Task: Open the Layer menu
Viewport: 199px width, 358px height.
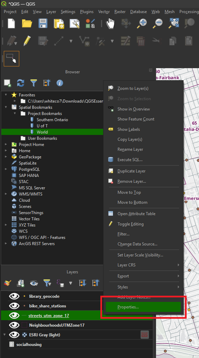Action: (x=51, y=12)
